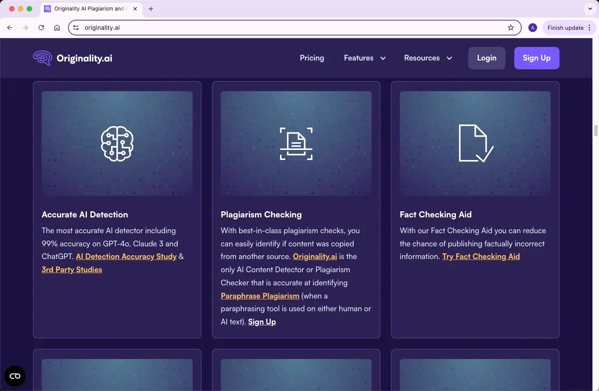Expand the Features dropdown chevron

383,58
